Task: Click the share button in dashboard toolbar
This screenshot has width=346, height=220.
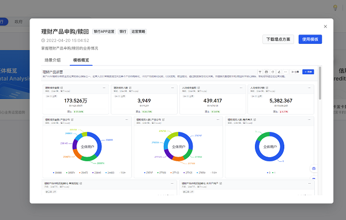Action: (295, 72)
